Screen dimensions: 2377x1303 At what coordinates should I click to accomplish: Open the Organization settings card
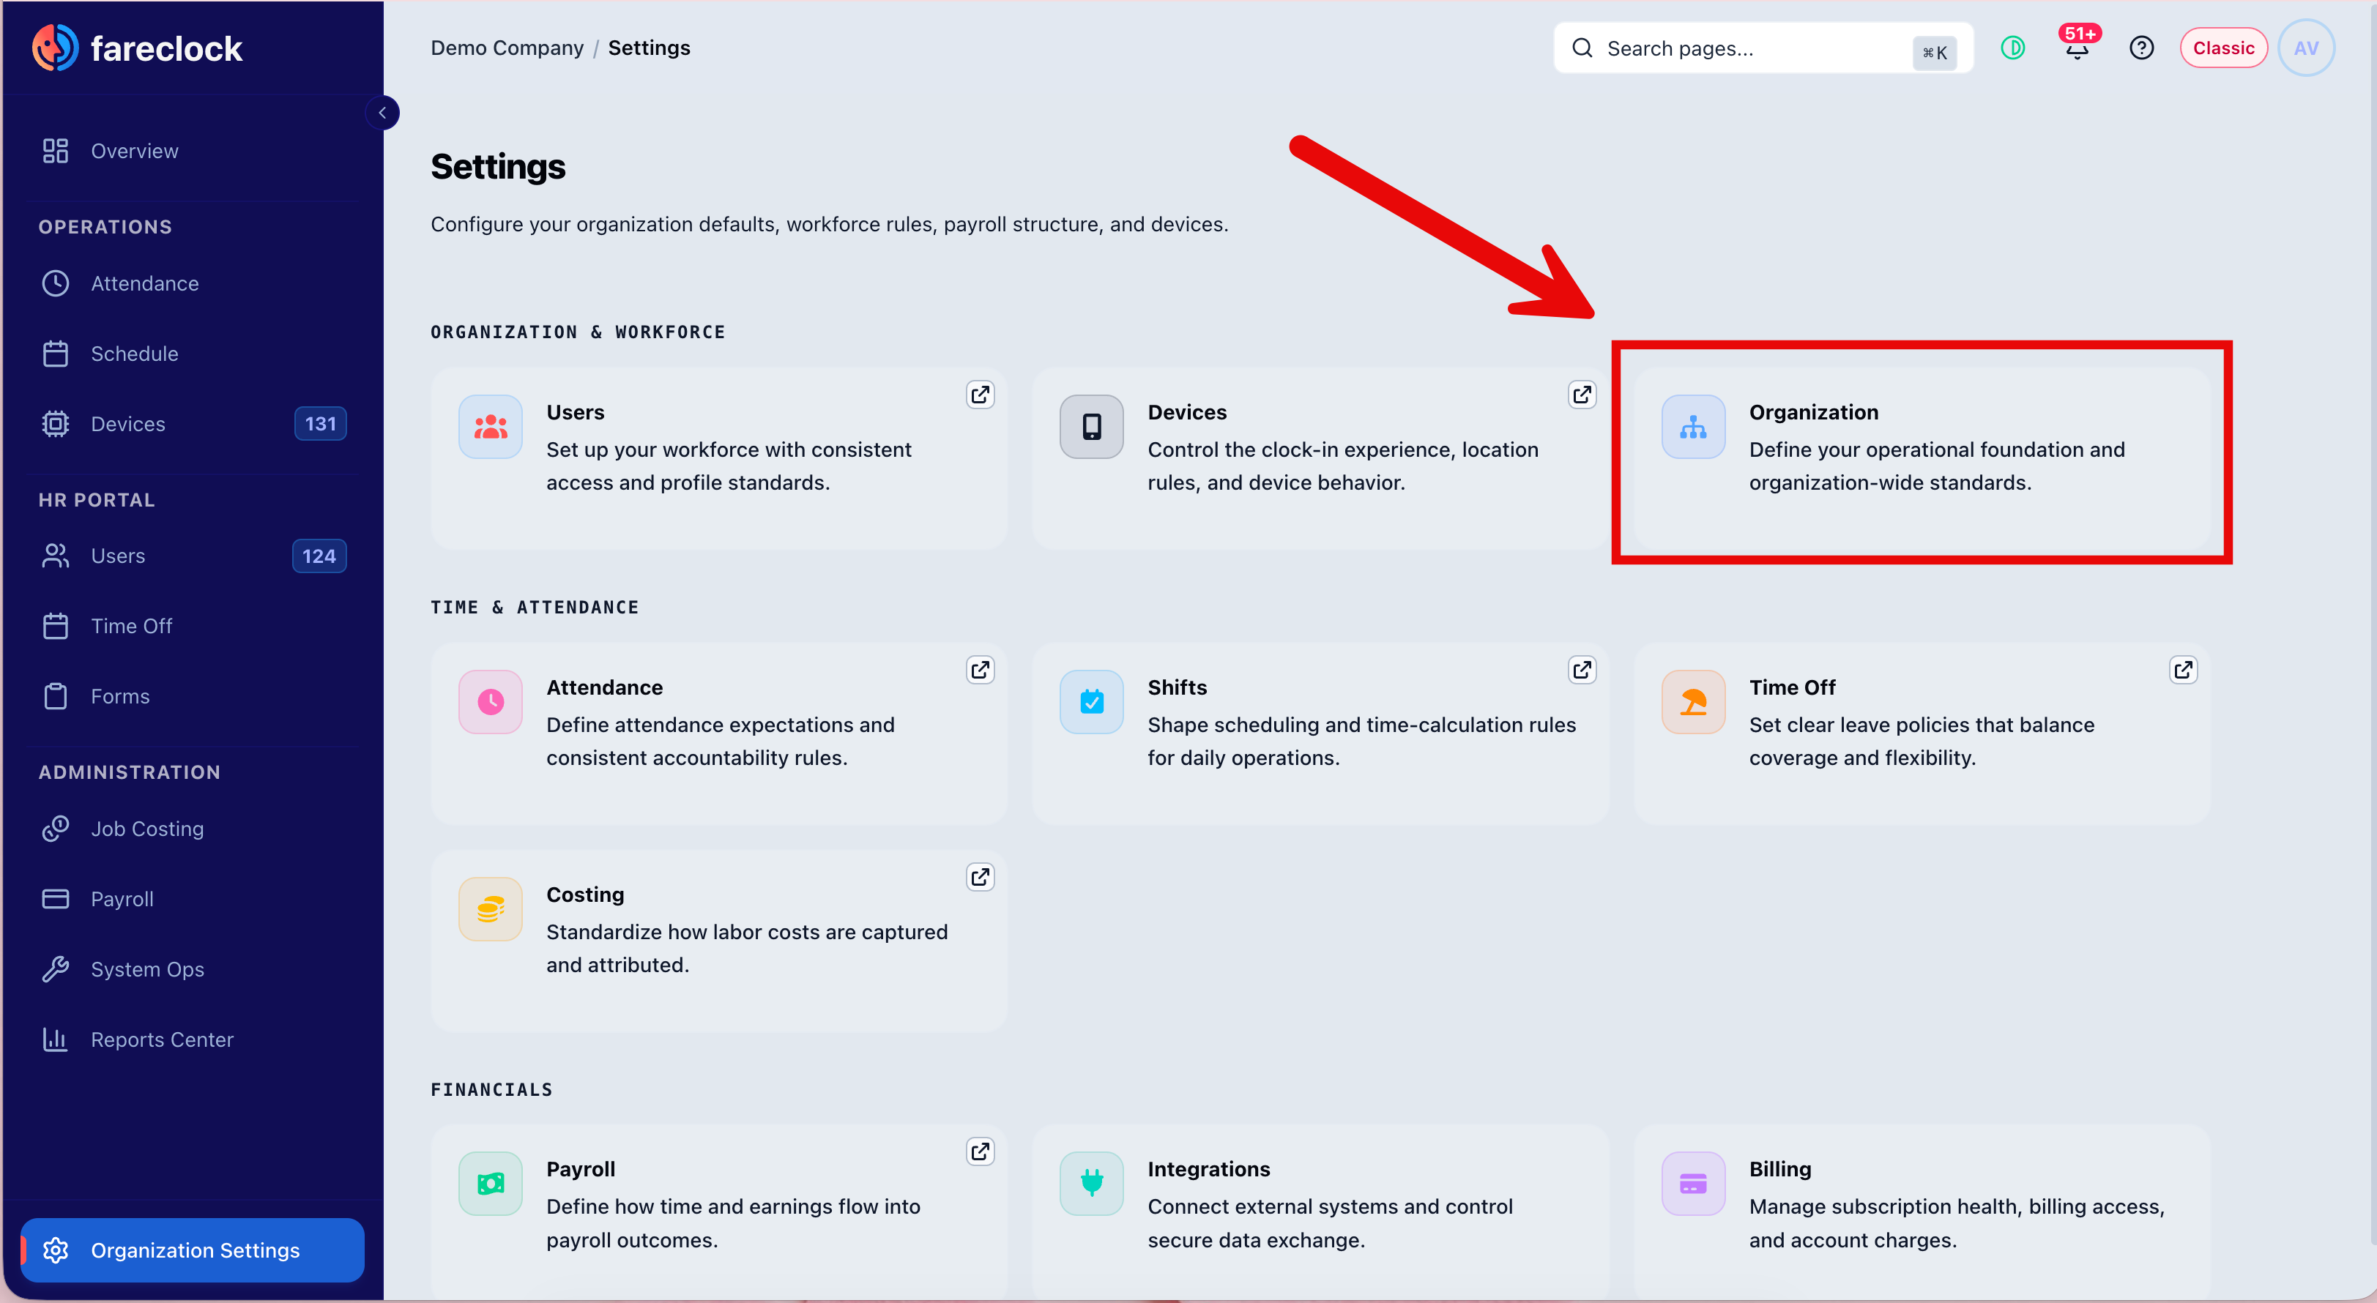1922,458
